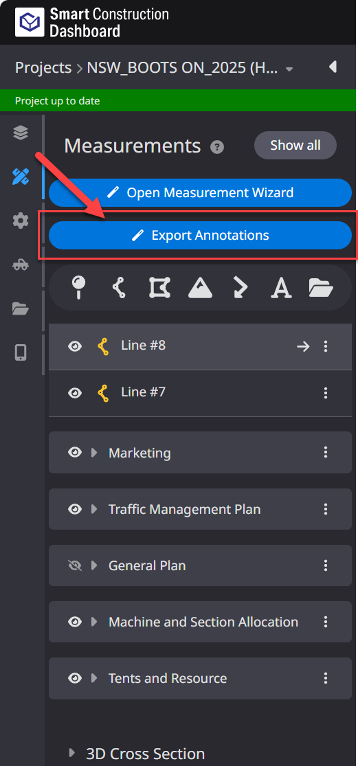Select the point marker measurement tool
Image resolution: width=358 pixels, height=766 pixels.
[x=78, y=287]
